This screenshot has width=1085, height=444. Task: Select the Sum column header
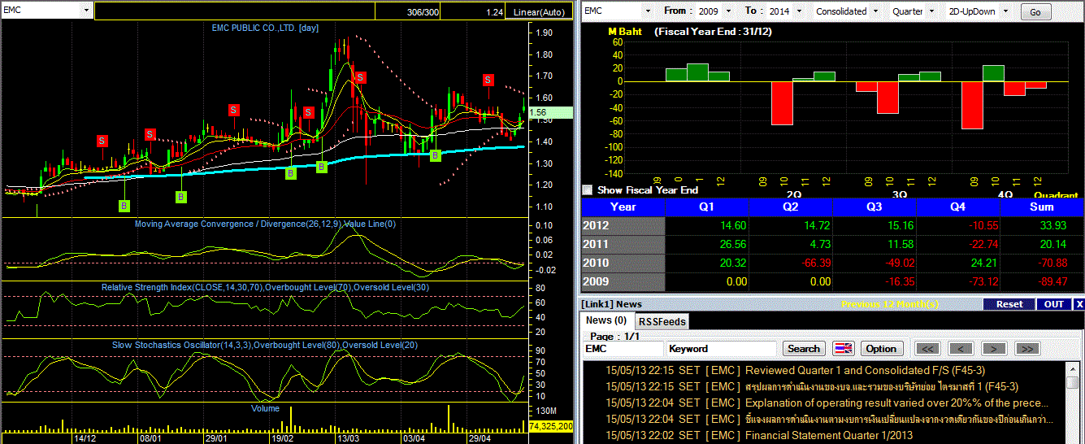pos(1040,207)
